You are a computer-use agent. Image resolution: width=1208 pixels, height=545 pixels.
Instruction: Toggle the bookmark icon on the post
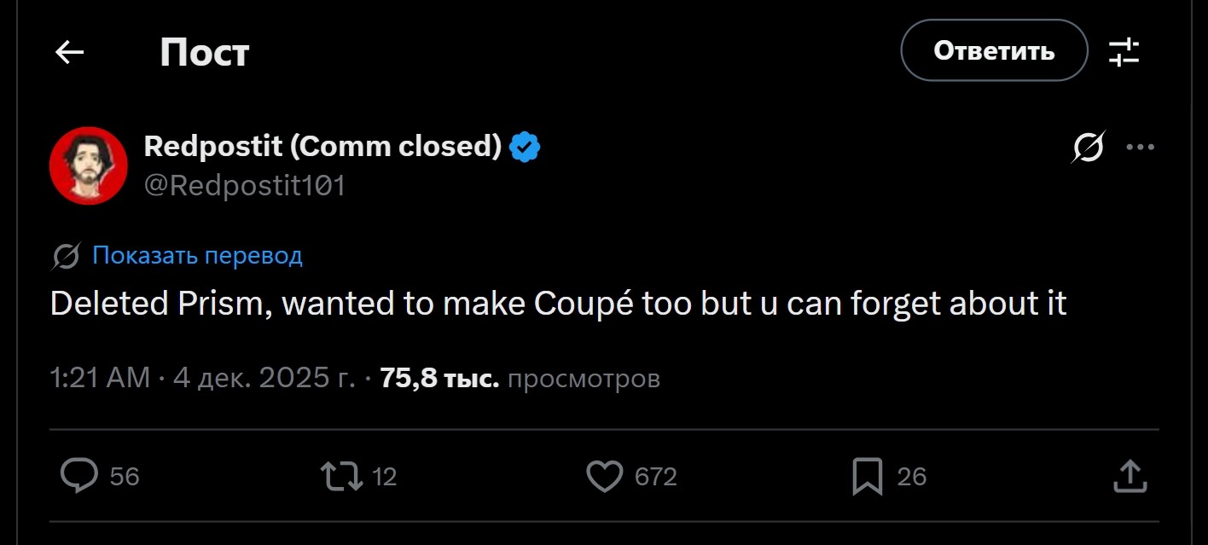tap(867, 476)
